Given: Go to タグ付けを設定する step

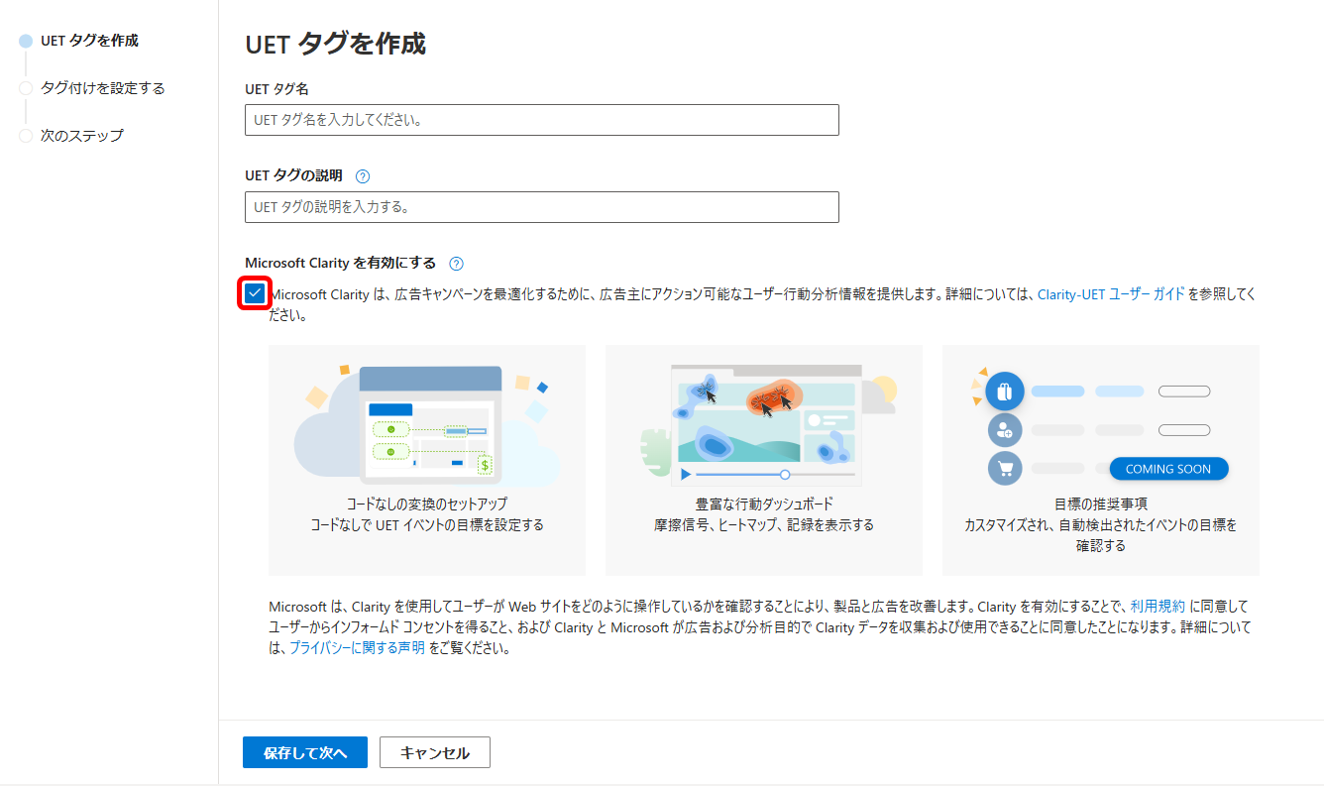Looking at the screenshot, I should pyautogui.click(x=102, y=88).
